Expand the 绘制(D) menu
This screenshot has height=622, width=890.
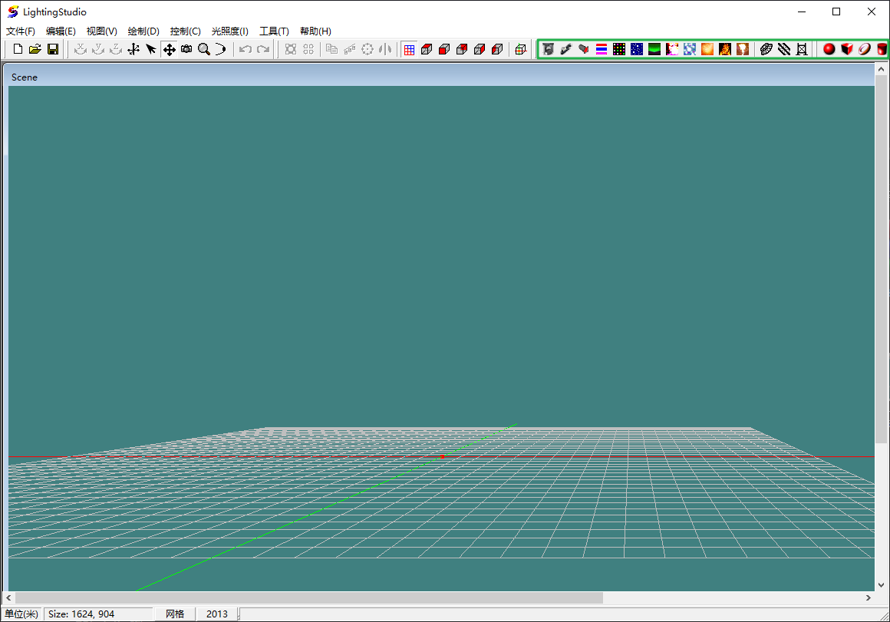coord(143,31)
